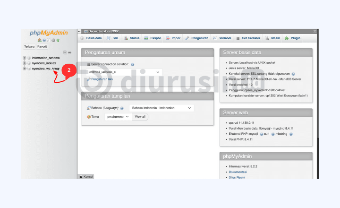
Task: Click the theme palette icon beside Tema
Action: (89, 117)
